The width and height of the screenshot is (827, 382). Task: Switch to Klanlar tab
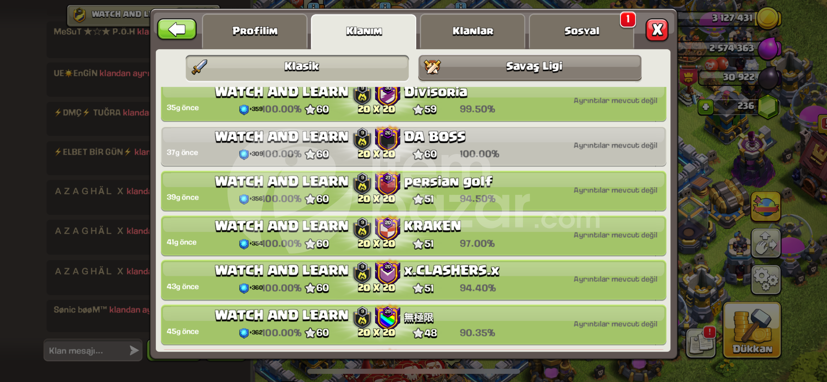472,31
